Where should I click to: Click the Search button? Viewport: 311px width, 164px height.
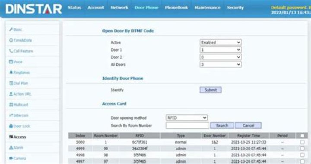pyautogui.click(x=222, y=125)
